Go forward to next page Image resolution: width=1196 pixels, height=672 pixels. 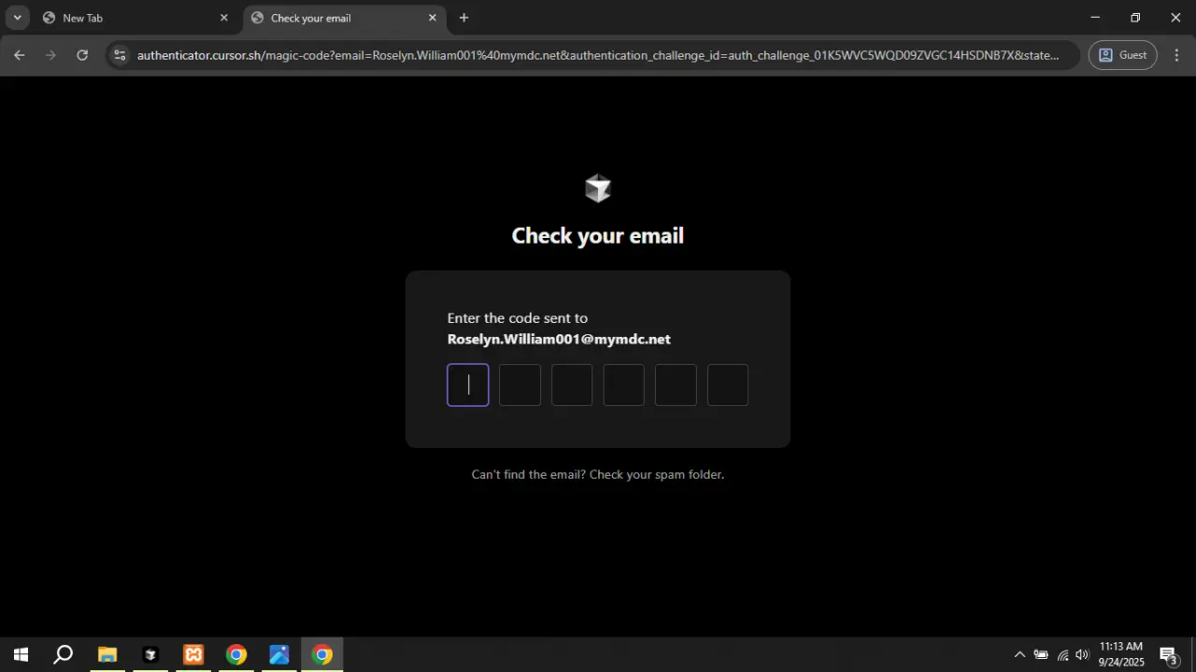coord(50,55)
